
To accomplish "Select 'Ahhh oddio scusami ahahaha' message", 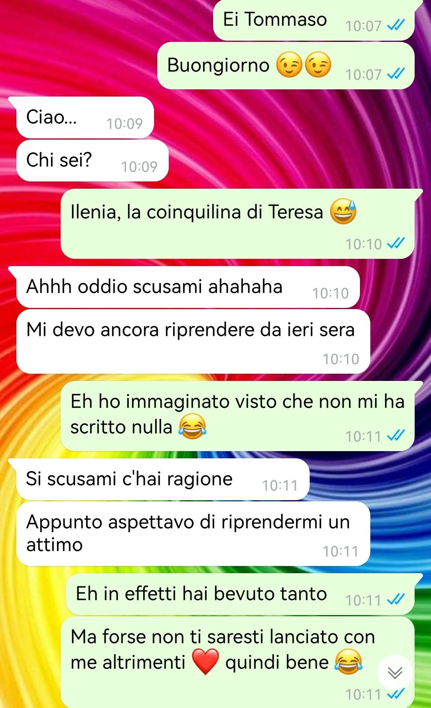I will click(188, 287).
